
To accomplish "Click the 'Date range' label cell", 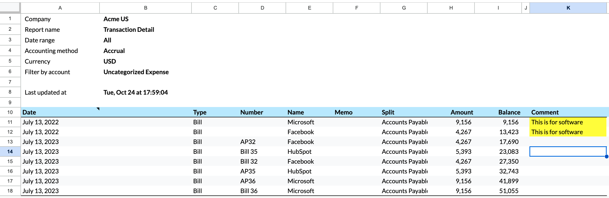I will [x=60, y=40].
